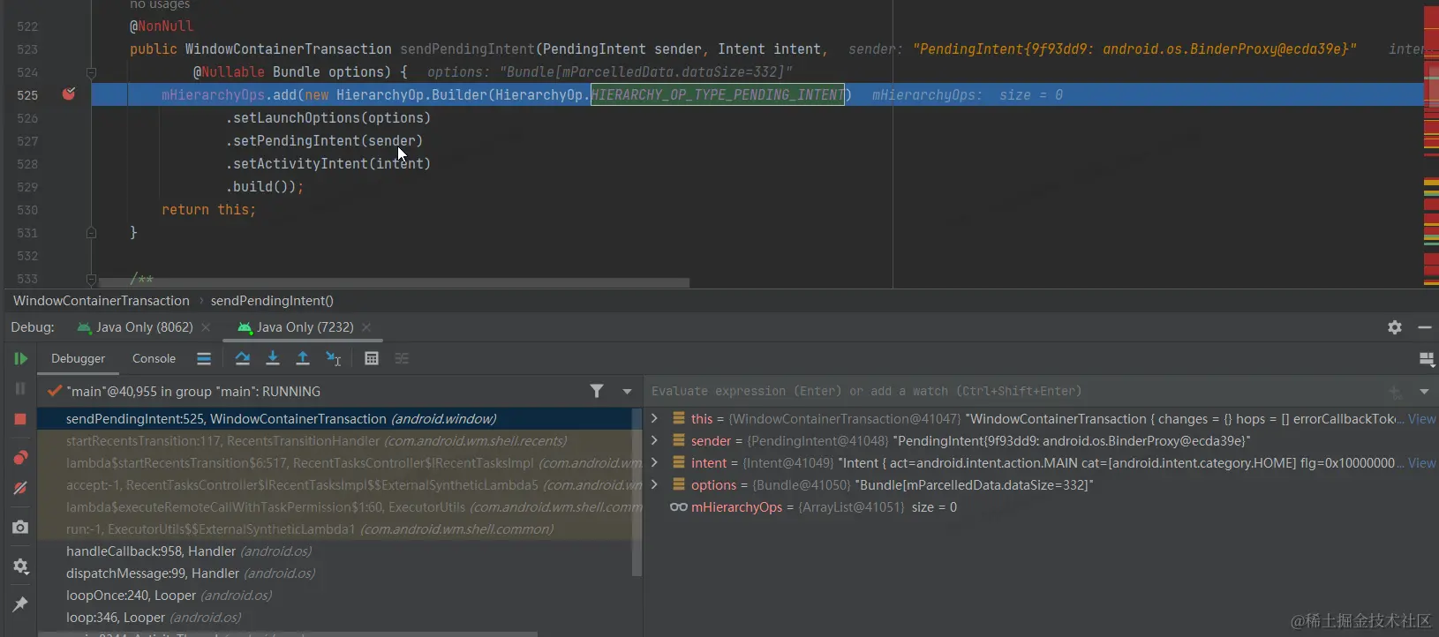The height and width of the screenshot is (637, 1439).
Task: Click 'return this;' on line 530
Action: (208, 210)
